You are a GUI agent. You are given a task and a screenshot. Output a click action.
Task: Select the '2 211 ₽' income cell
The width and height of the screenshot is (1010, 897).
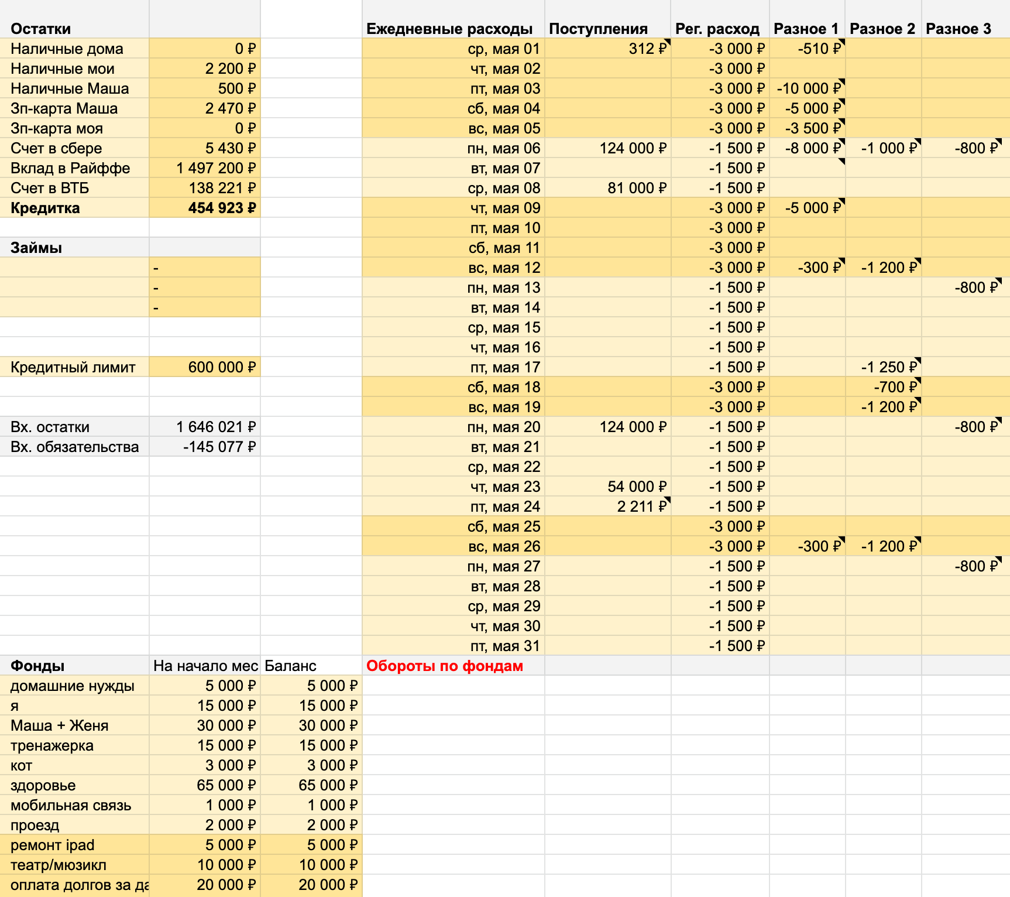point(608,506)
